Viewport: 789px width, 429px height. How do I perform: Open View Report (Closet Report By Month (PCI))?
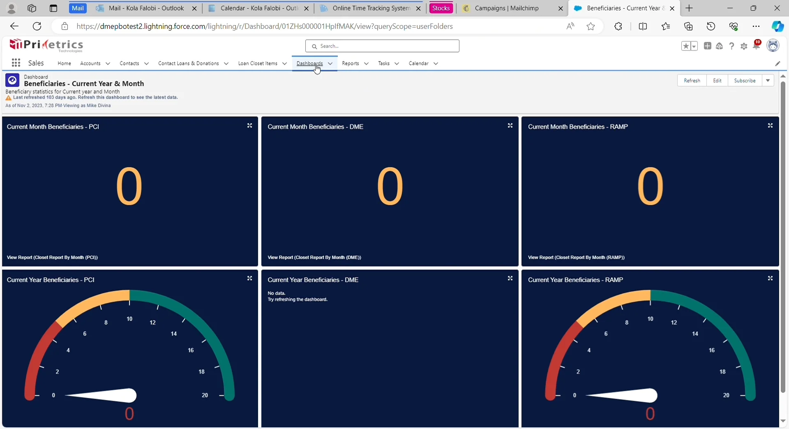pyautogui.click(x=51, y=258)
